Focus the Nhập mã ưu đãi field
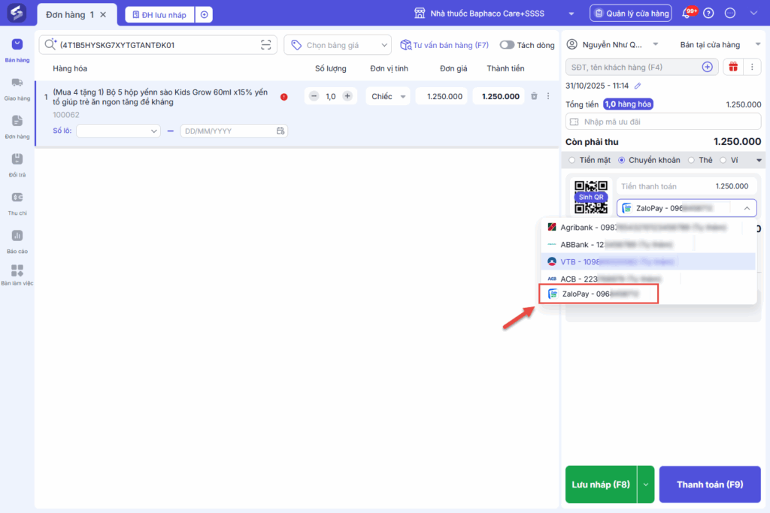Screen dimensions: 770x513 tap(663, 122)
